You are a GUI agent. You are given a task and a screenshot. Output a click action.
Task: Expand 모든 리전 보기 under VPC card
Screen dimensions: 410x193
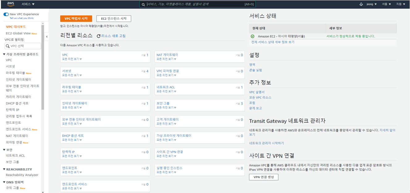72,59
